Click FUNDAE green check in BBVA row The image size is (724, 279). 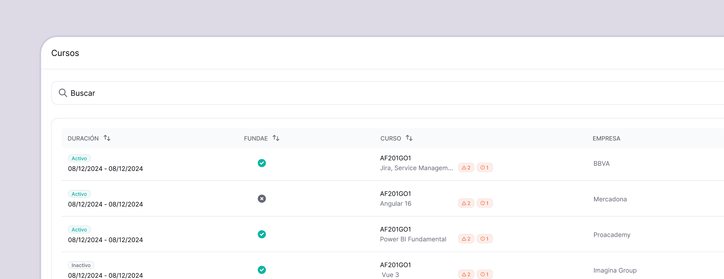click(262, 163)
